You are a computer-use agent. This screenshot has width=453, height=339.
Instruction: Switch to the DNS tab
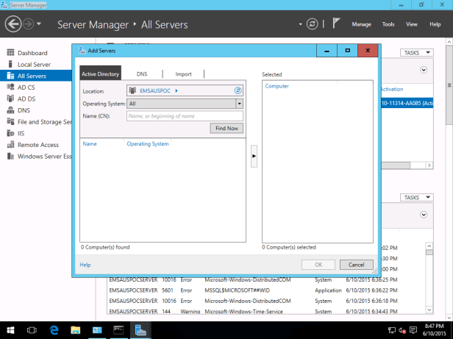tap(142, 74)
